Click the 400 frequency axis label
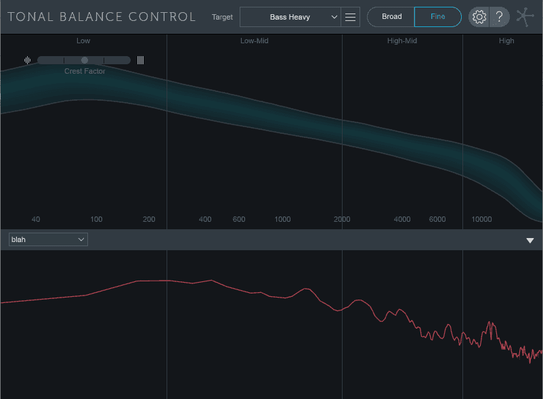 (x=205, y=219)
